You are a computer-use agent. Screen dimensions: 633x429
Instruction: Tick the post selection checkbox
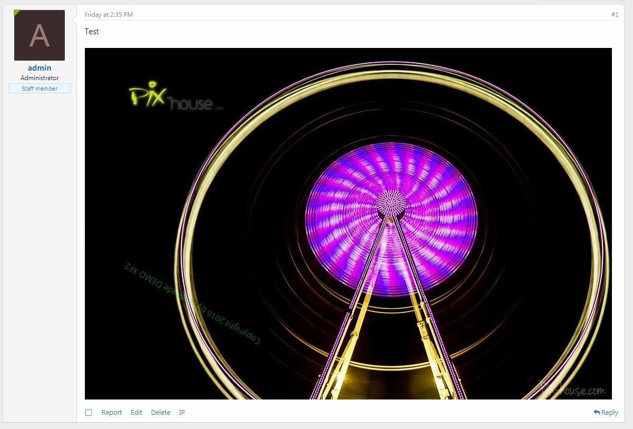point(89,413)
